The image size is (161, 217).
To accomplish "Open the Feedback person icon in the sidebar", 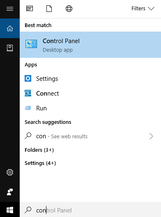I will pos(10,192).
